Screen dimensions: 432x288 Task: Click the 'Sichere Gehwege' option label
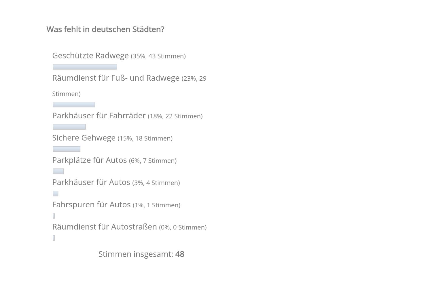pyautogui.click(x=84, y=138)
